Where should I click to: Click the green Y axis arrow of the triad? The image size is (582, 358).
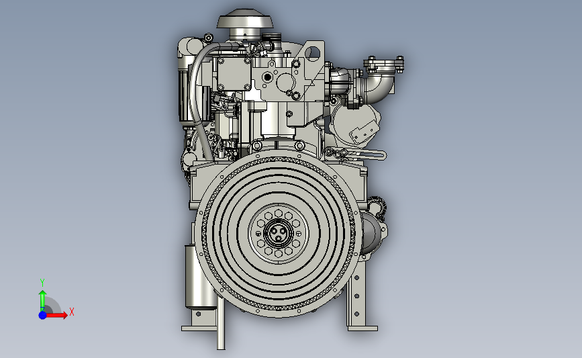43,301
